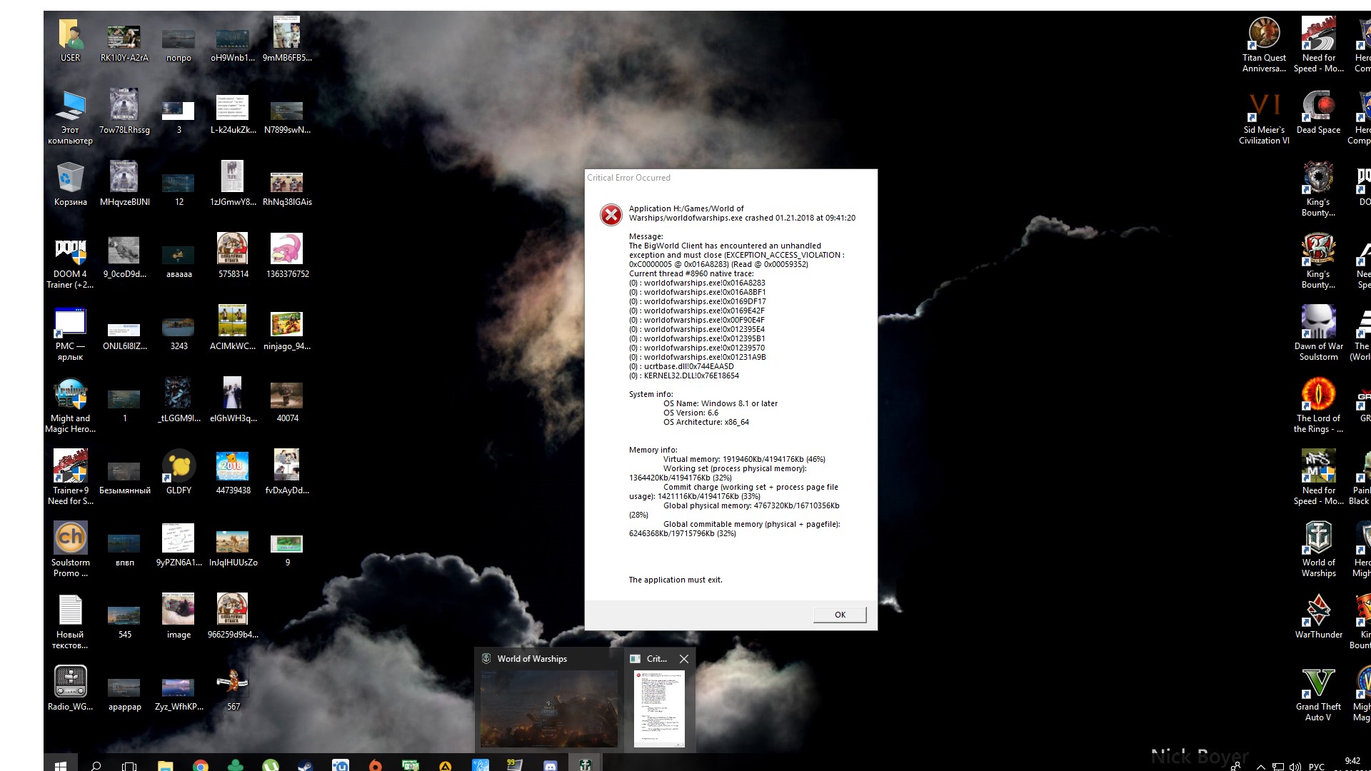Image resolution: width=1371 pixels, height=771 pixels.
Task: Open Dawn of War Soulstorm shortcut
Action: click(x=1318, y=333)
